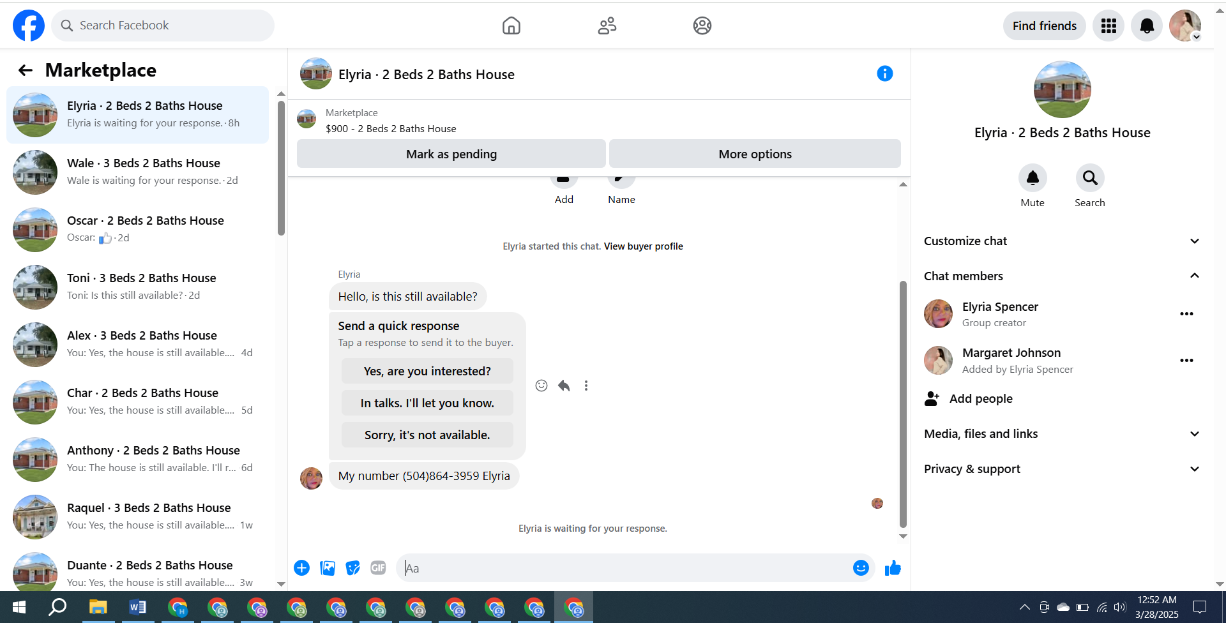Viewport: 1226px width, 623px height.
Task: Click the $900 - 2 Beds 2 Baths House listing
Action: click(391, 129)
